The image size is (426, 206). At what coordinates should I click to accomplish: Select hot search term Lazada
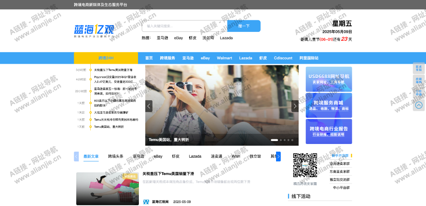[x=226, y=38]
